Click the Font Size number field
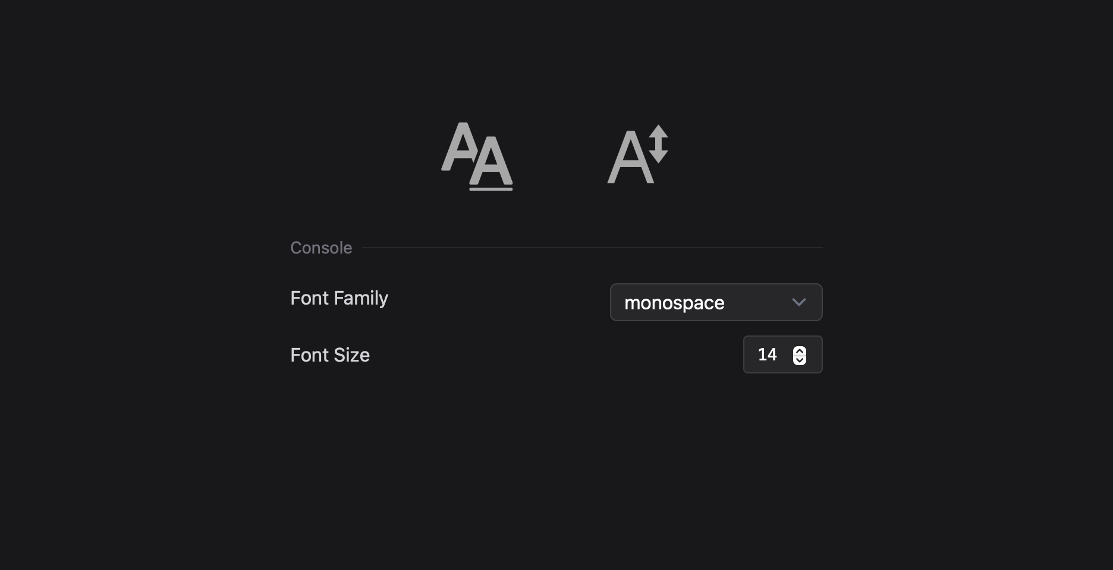 click(x=773, y=354)
